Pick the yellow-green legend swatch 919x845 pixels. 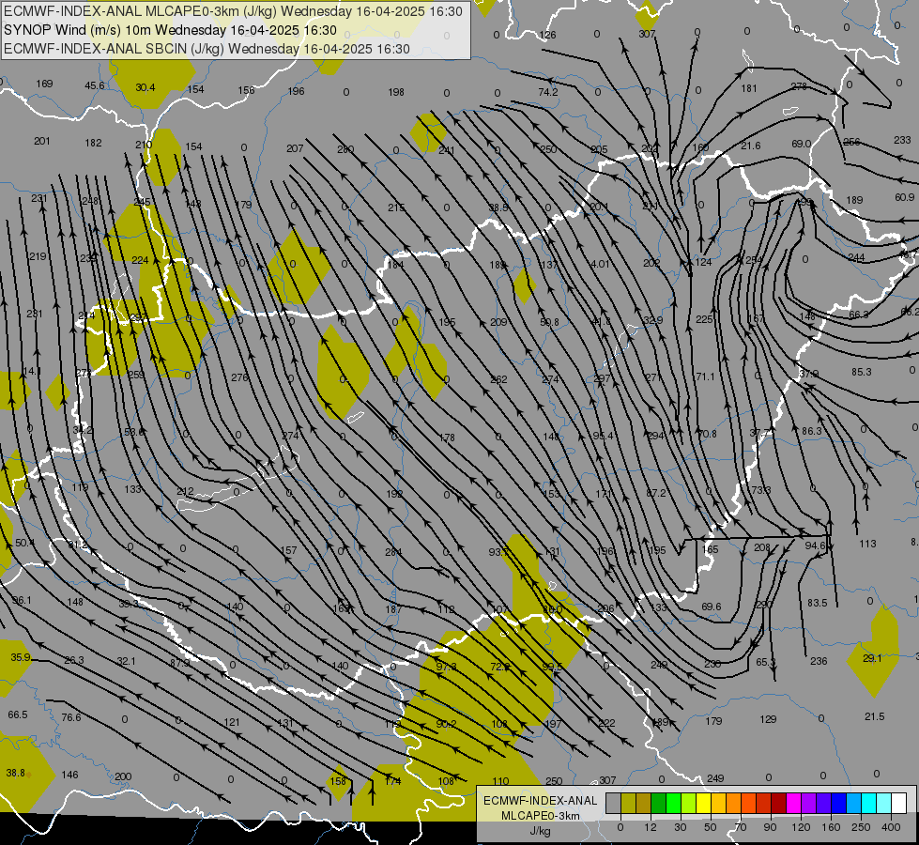689,803
